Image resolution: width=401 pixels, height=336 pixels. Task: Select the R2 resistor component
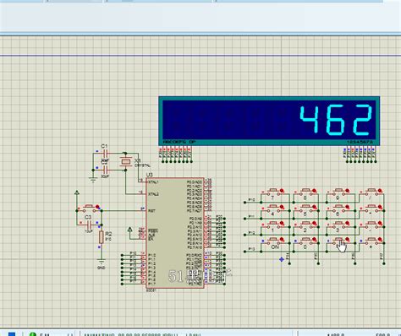[102, 237]
